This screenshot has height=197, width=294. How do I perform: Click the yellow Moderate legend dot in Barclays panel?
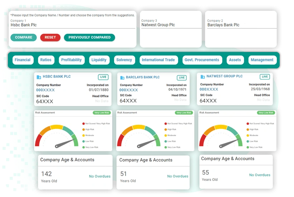tap(166, 135)
